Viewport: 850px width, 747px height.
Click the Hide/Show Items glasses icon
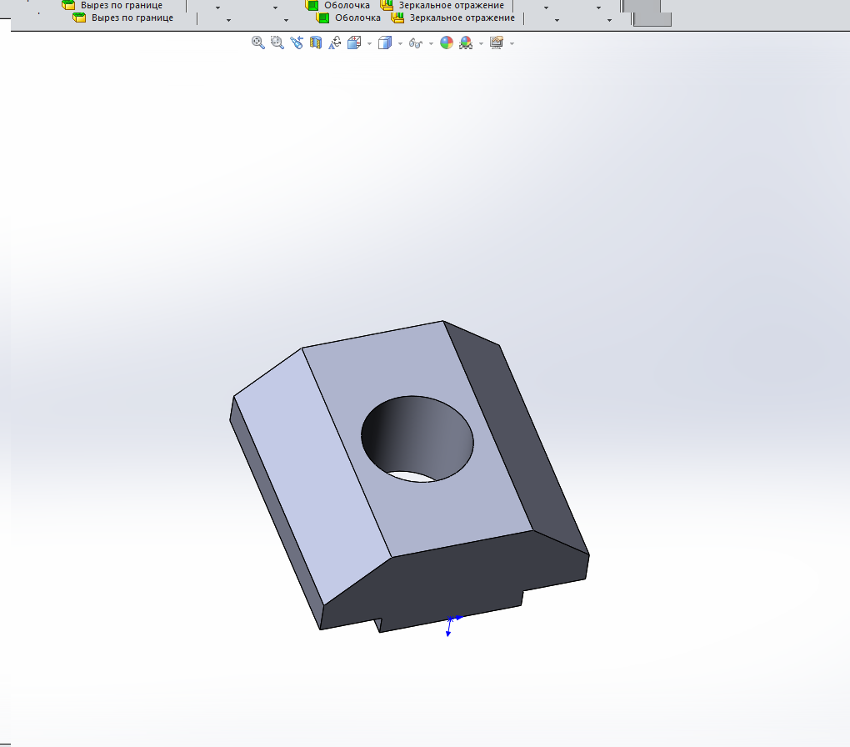[x=415, y=43]
